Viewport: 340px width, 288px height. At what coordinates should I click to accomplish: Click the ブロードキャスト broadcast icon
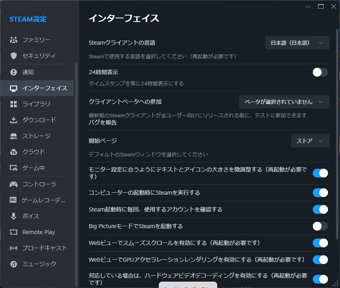pyautogui.click(x=14, y=248)
